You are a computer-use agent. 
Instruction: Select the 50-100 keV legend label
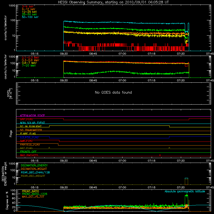tap(30, 17)
